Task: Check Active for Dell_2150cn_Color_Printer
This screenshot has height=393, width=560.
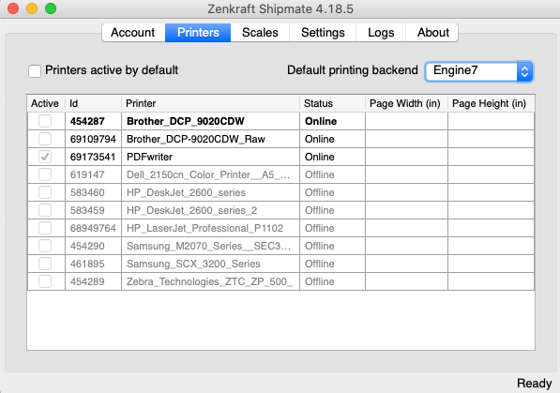Action: [x=45, y=174]
